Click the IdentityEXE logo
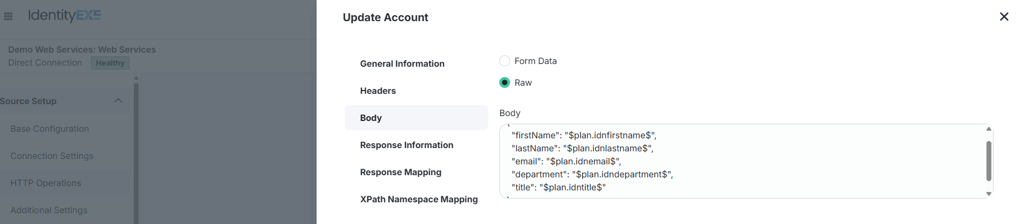The width and height of the screenshot is (1024, 224). click(x=64, y=15)
